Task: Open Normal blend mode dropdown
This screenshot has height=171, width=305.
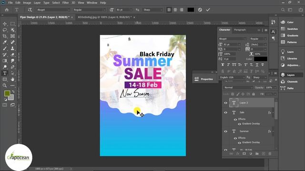Action: (x=238, y=87)
